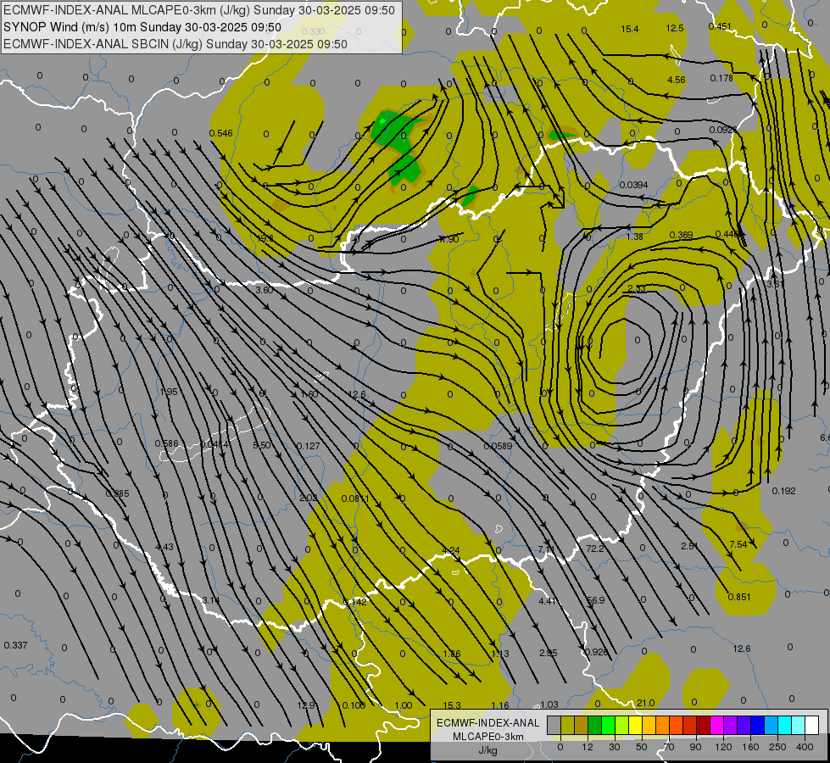The height and width of the screenshot is (763, 830).
Task: Click the map value '15.3'
Action: pos(452,705)
